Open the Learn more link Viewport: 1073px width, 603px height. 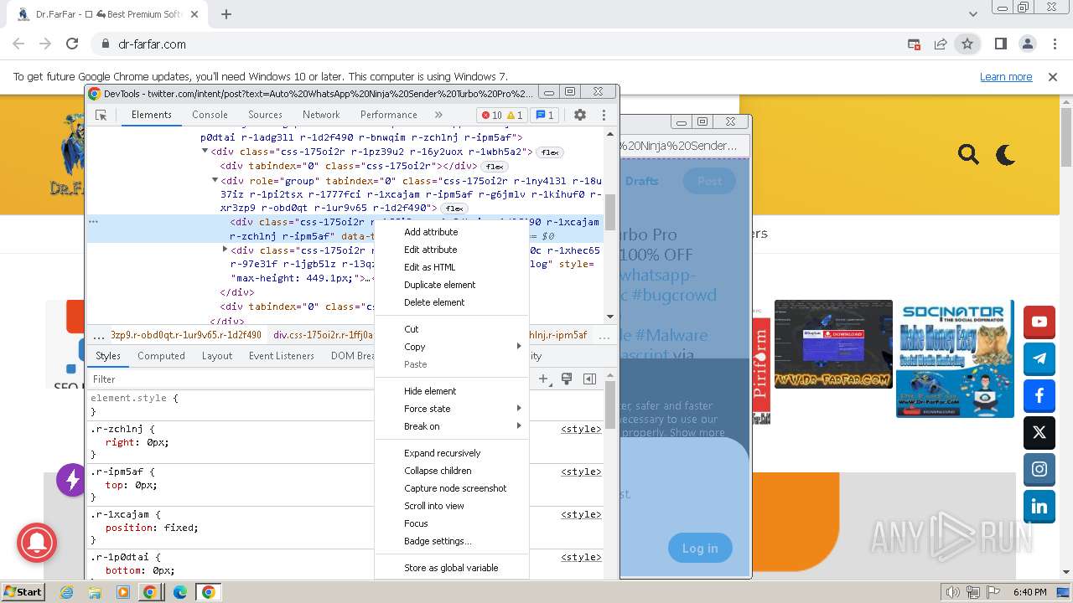coord(1006,77)
